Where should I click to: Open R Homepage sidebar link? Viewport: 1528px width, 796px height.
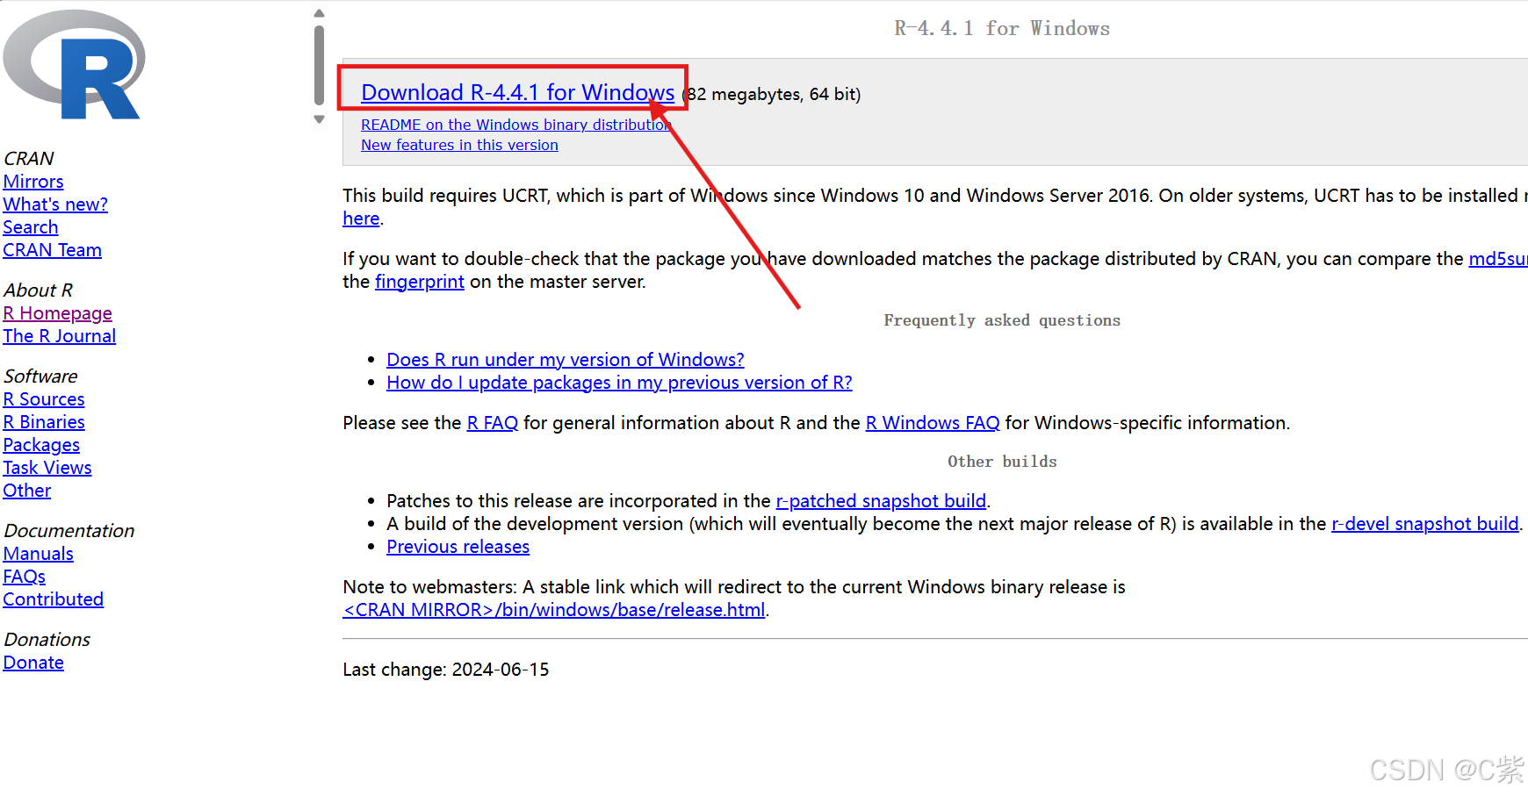(57, 313)
